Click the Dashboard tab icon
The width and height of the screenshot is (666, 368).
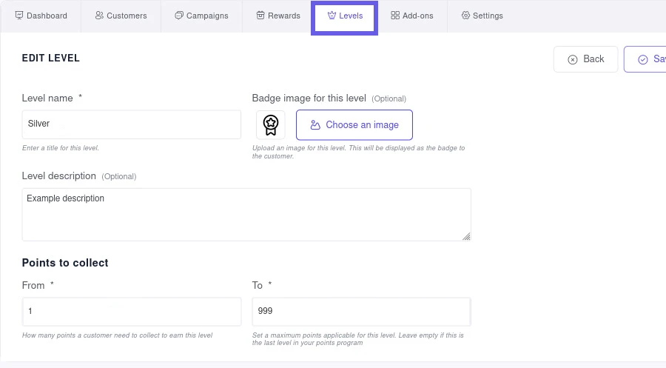pos(19,16)
